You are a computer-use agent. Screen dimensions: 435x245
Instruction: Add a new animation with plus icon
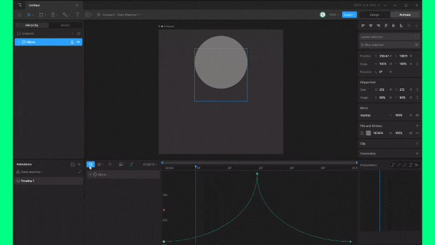tap(79, 164)
